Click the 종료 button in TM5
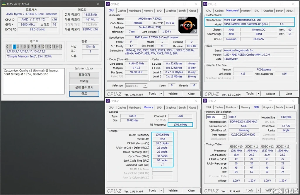The image size is (300, 195). click(84, 94)
